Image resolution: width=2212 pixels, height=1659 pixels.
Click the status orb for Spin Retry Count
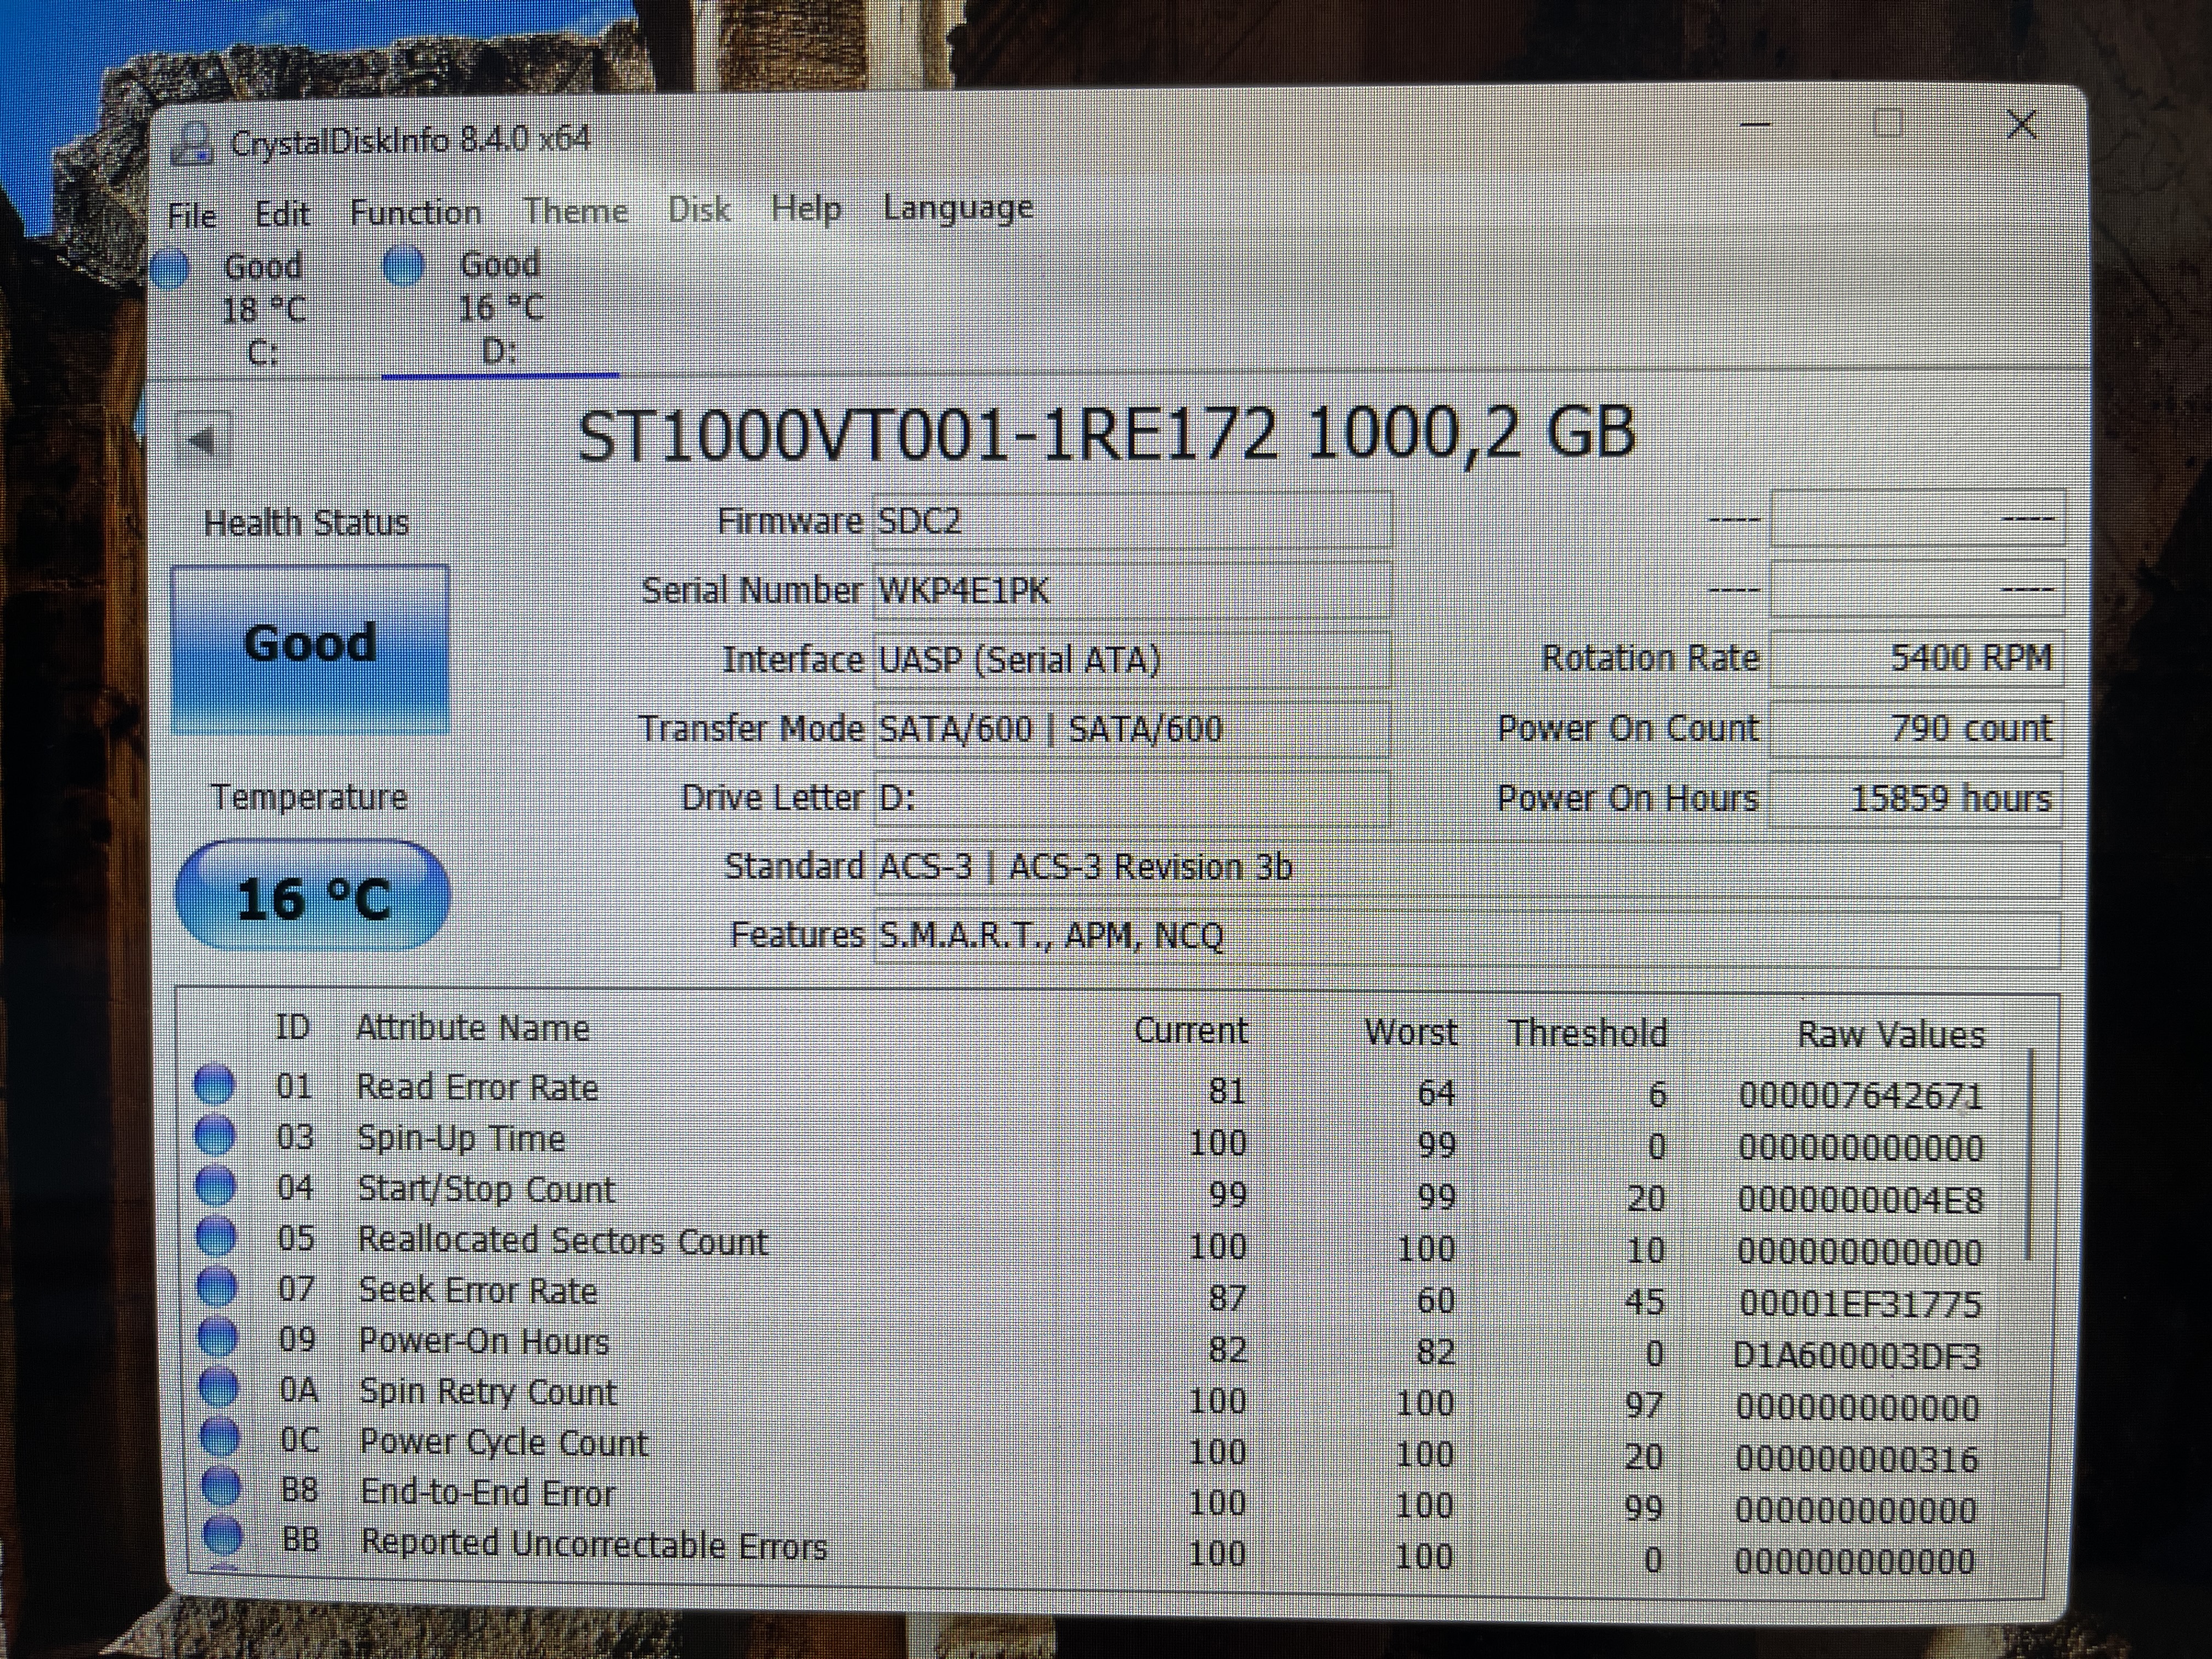click(219, 1387)
